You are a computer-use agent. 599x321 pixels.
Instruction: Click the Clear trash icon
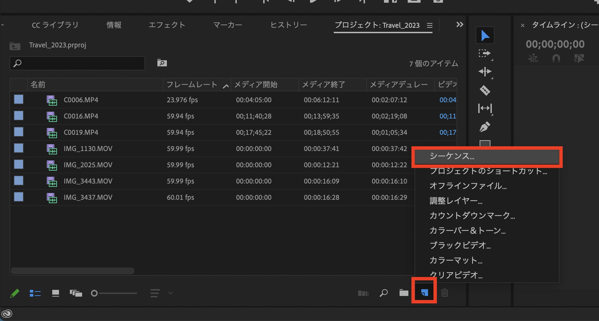pyautogui.click(x=445, y=293)
